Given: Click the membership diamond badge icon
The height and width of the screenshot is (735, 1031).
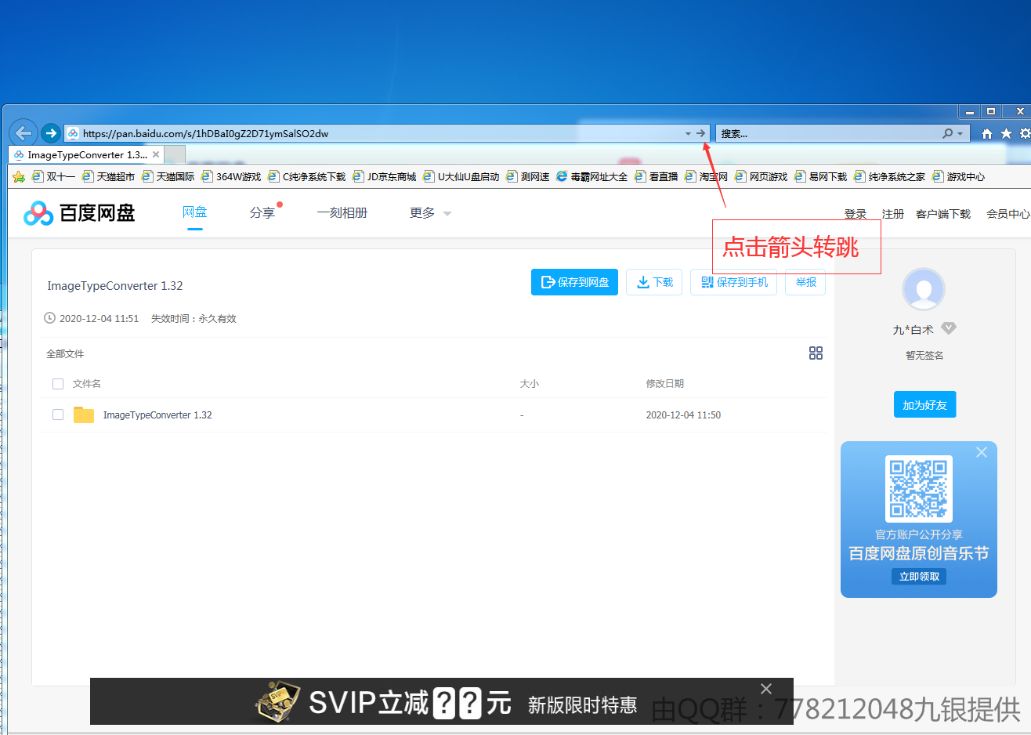Looking at the screenshot, I should [949, 328].
